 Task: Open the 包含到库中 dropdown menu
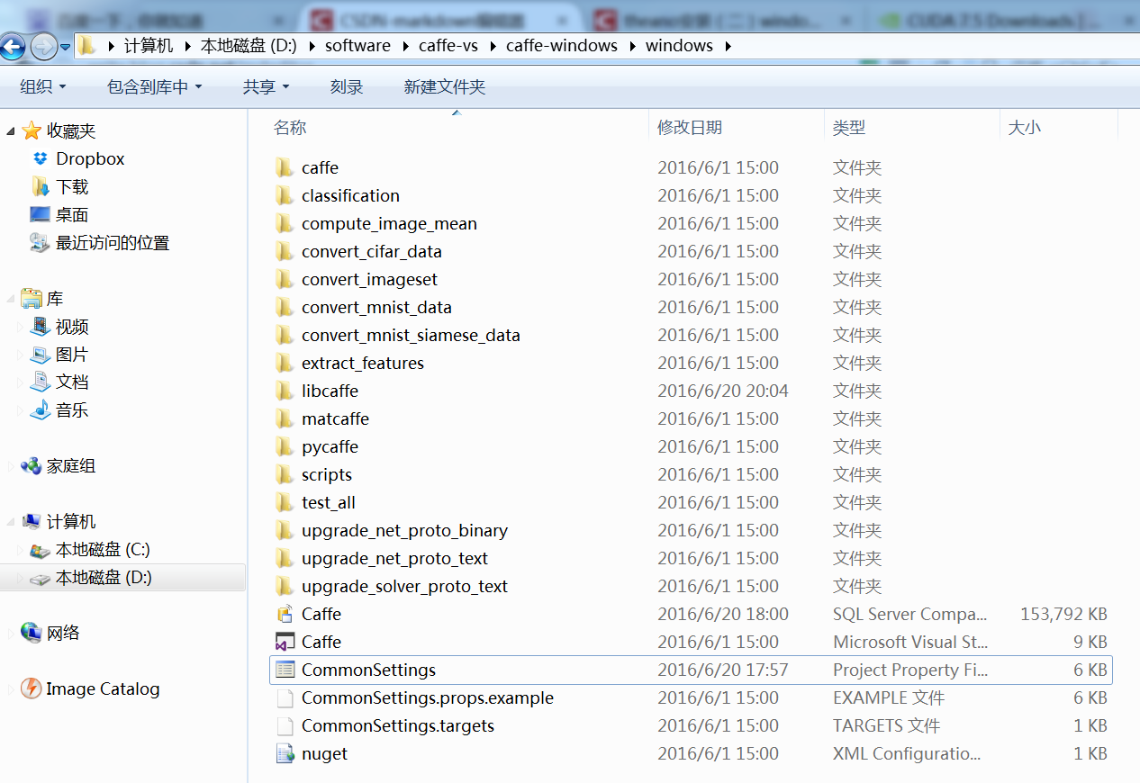coord(154,86)
